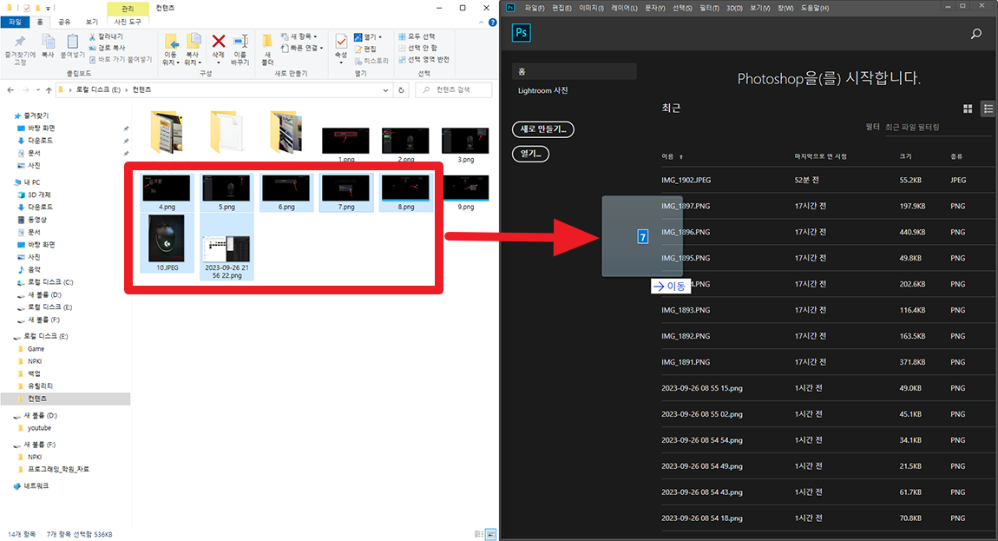
Task: Open Photoshop 도움말(H) menu
Action: (815, 8)
